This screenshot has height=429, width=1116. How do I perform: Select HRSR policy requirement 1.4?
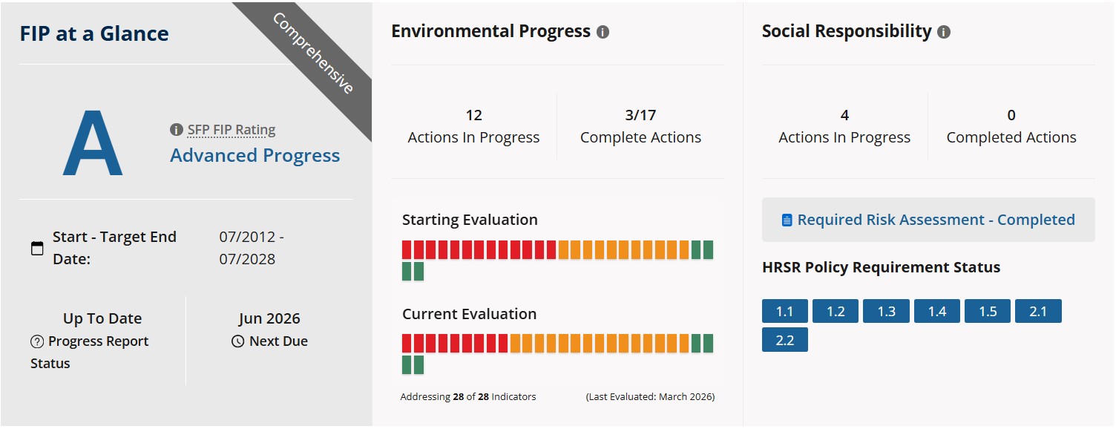pos(936,311)
